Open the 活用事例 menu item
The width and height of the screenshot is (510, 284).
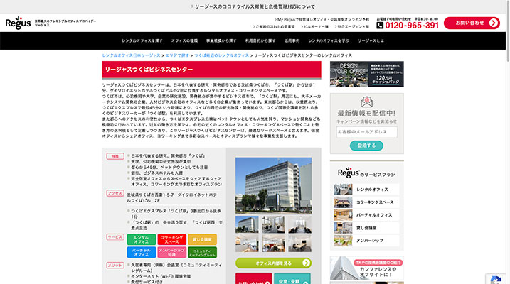coord(292,40)
